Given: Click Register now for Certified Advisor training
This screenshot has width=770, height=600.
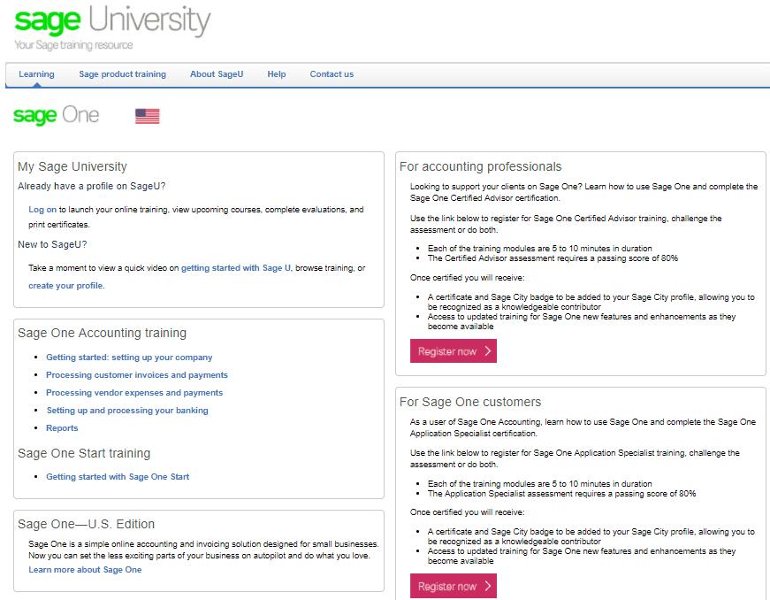Looking at the screenshot, I should pyautogui.click(x=453, y=350).
